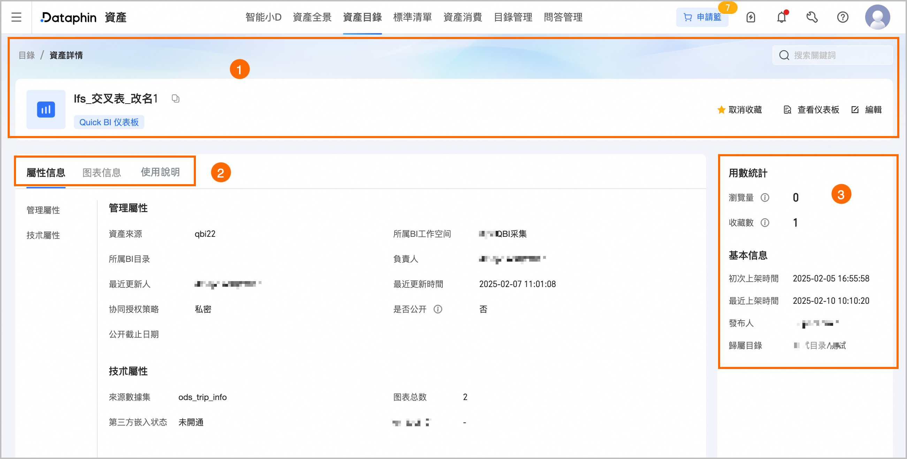907x459 pixels.
Task: Switch to 使用說明 tab
Action: [x=160, y=172]
